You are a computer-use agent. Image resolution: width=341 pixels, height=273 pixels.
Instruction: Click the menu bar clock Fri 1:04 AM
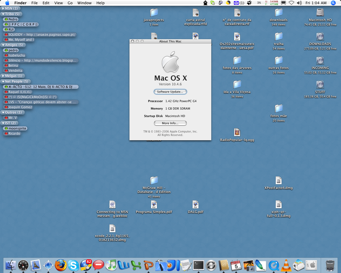(x=316, y=3)
